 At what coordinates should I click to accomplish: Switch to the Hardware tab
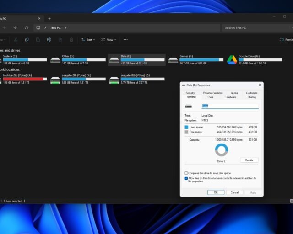(x=231, y=97)
